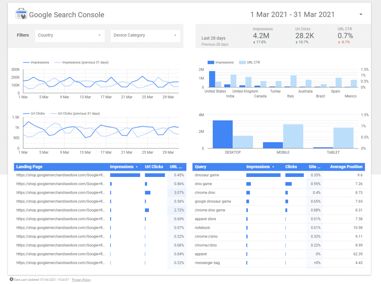Open the Device Category filter dropdown

[x=145, y=36]
